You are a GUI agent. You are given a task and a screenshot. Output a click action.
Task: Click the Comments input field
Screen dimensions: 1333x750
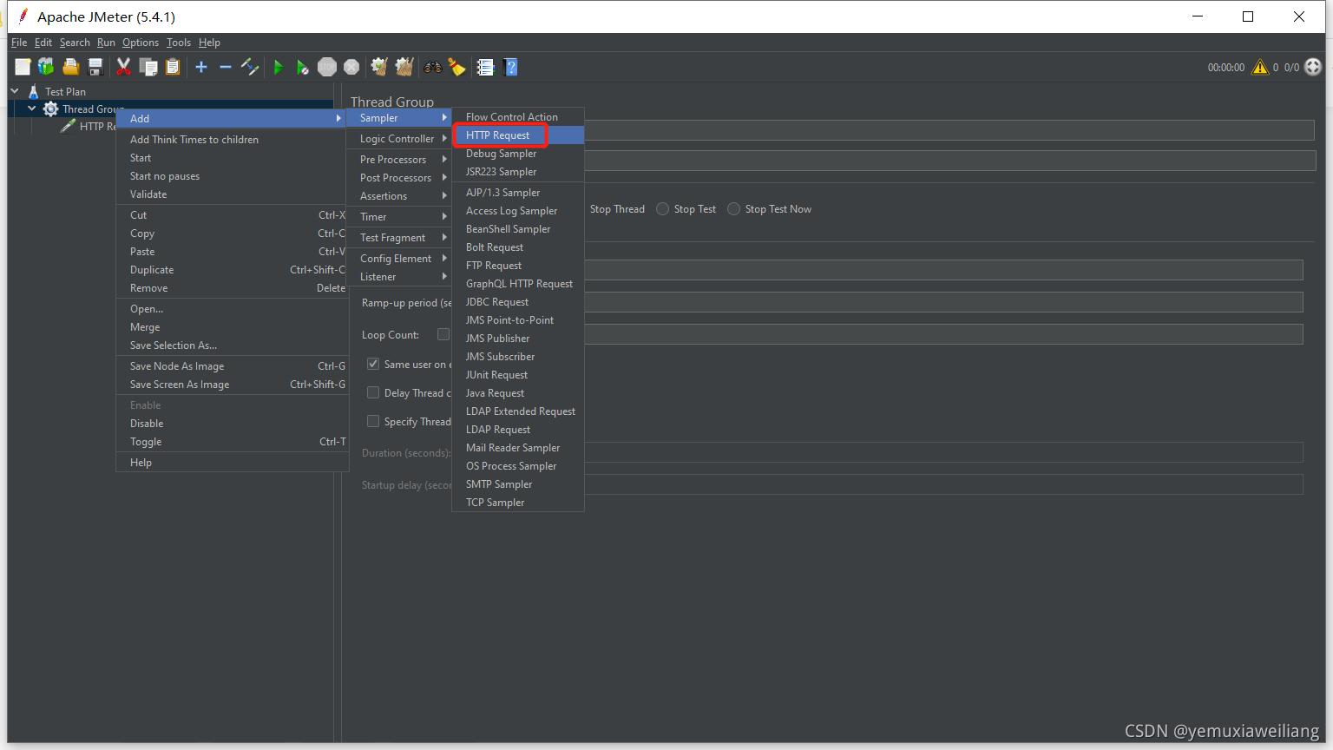(x=949, y=160)
